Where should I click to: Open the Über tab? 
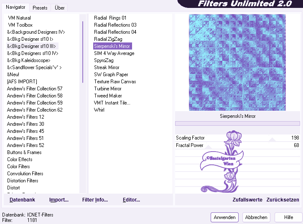(x=59, y=8)
